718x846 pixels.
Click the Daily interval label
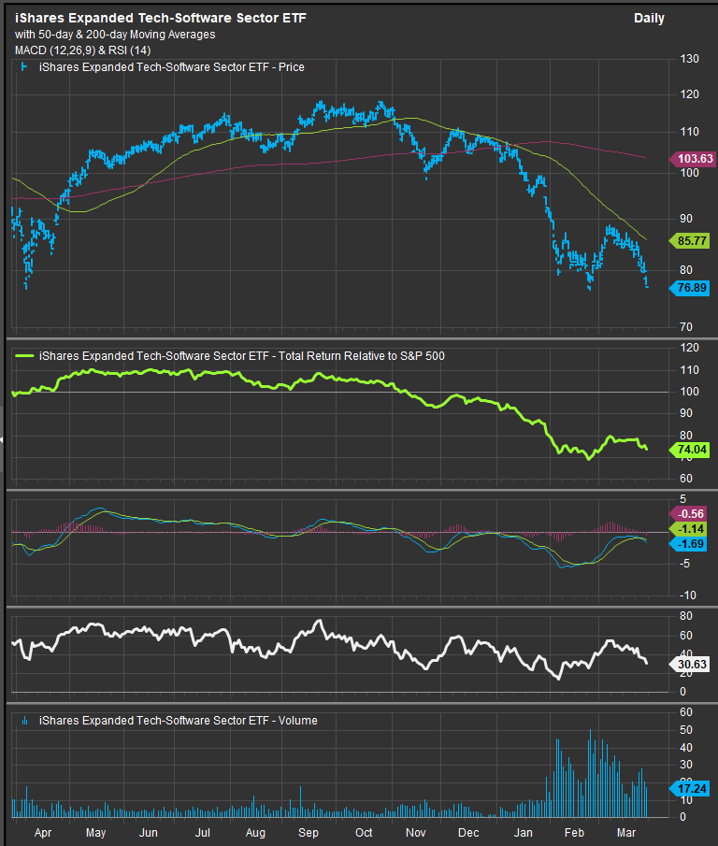point(649,19)
